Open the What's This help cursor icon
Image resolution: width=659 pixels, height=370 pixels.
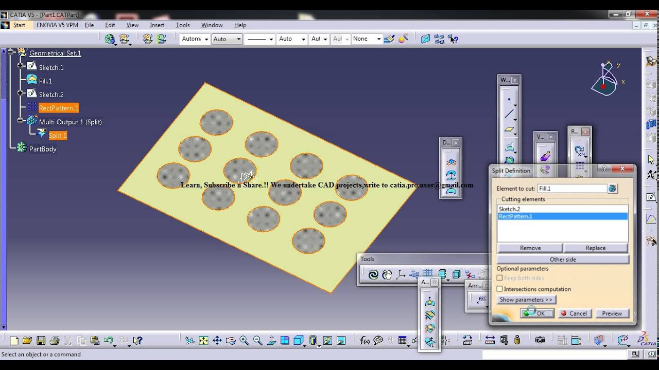[137, 340]
